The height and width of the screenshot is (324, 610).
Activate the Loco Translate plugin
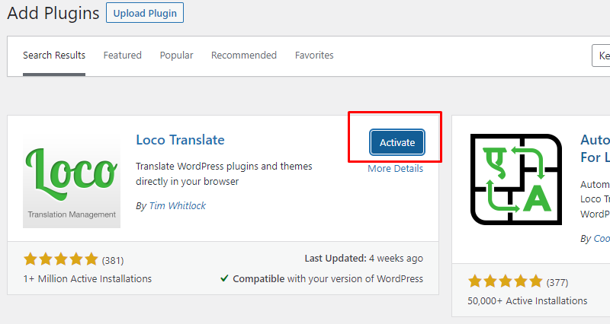tap(396, 142)
